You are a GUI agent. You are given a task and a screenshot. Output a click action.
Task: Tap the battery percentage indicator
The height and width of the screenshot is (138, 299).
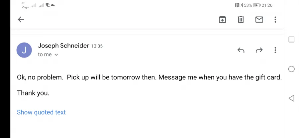click(248, 5)
